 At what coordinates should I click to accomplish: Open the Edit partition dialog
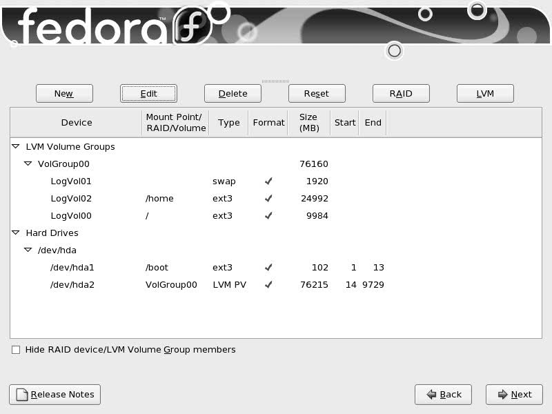(148, 94)
